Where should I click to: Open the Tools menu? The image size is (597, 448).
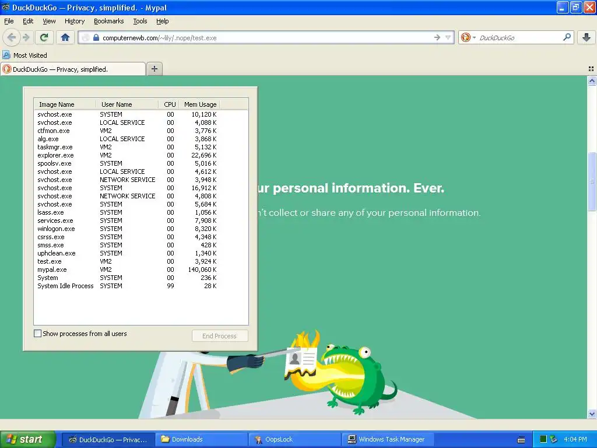pyautogui.click(x=140, y=21)
